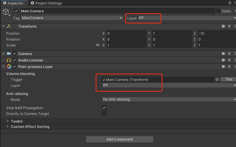Click Scale Z value field
Screen dimensions: 236x147
[217, 45]
